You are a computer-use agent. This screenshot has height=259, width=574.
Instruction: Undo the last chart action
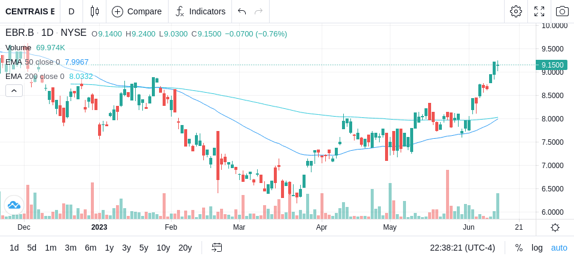point(242,11)
